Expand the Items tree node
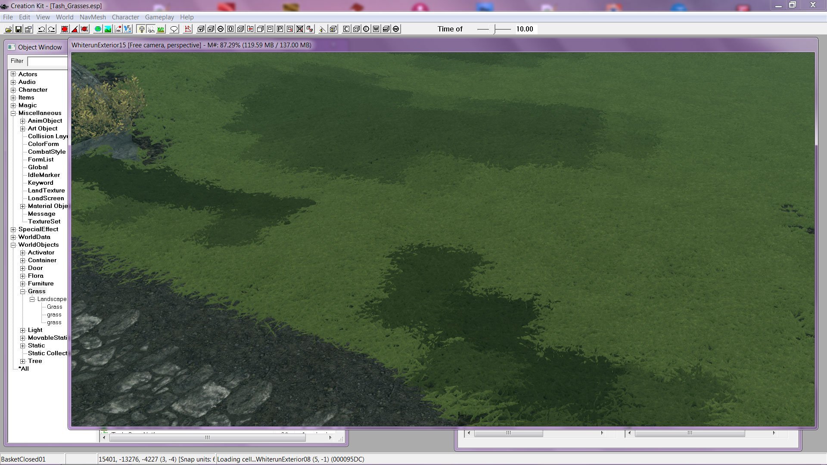Viewport: 827px width, 465px height. [13, 98]
